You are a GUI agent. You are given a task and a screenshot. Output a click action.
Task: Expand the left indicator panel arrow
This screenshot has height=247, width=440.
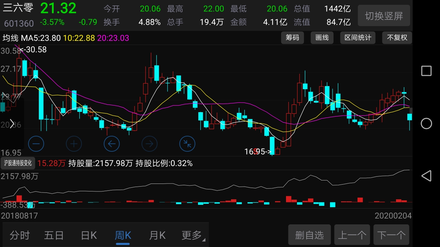tap(11, 123)
